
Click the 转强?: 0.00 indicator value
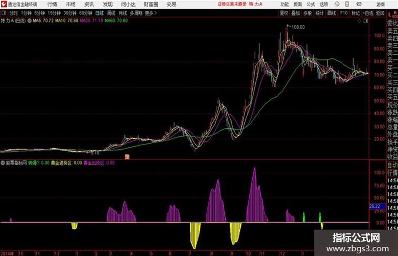tap(39, 163)
